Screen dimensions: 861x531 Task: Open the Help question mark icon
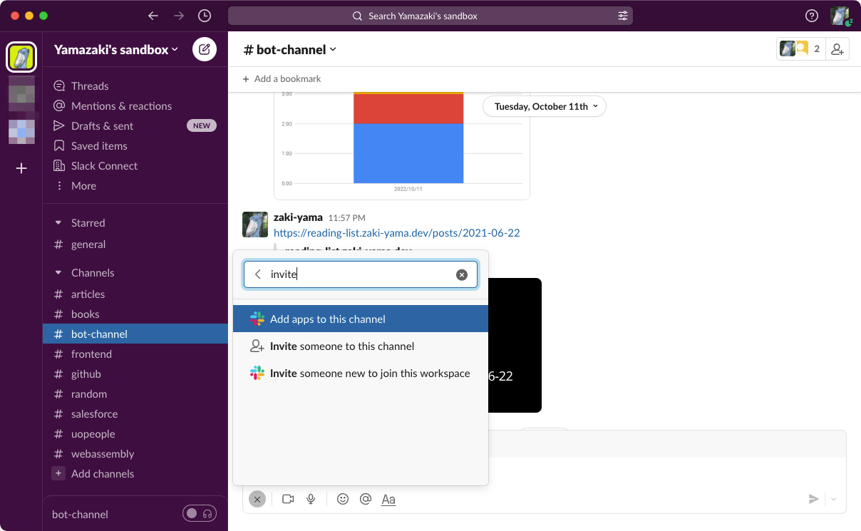point(812,16)
